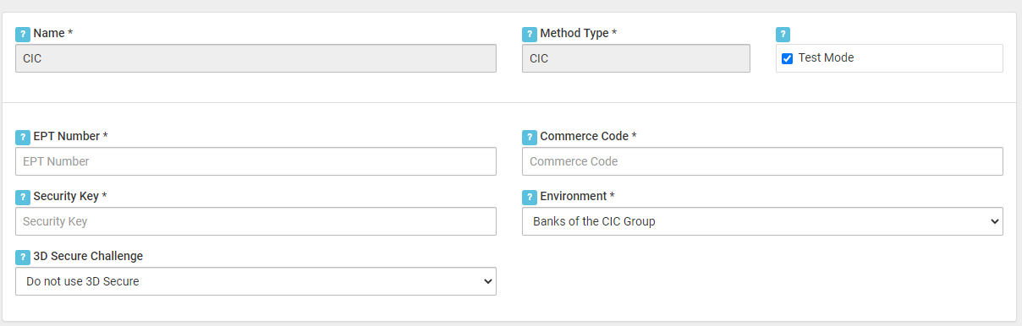Screen dimensions: 1022x326
Task: Click the "Test Mode" label text
Action: [x=826, y=58]
